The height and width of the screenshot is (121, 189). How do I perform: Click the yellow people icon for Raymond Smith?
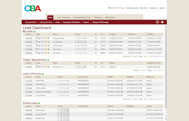click(x=46, y=38)
